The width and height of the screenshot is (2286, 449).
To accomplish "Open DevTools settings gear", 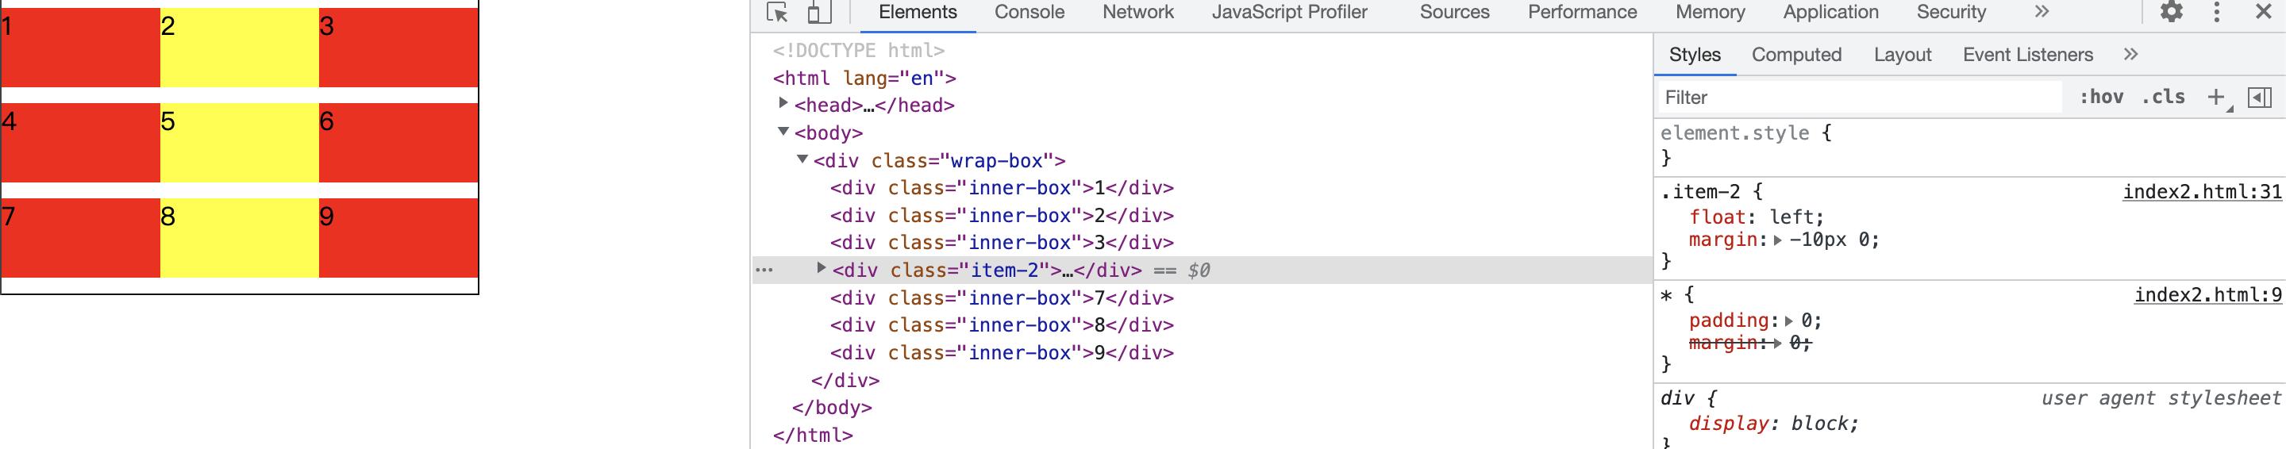I will [2171, 13].
